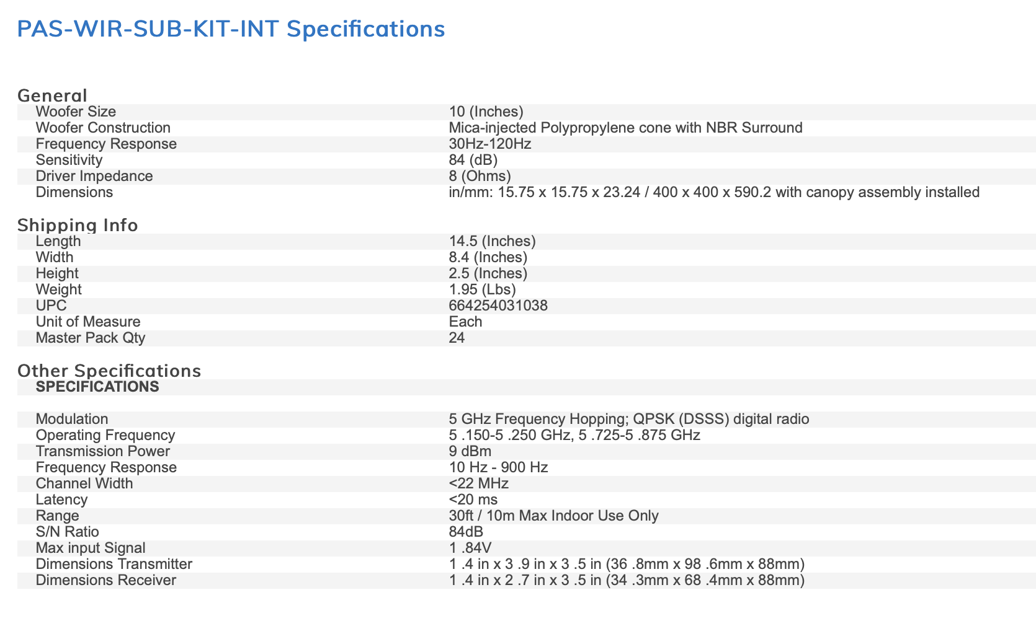Select the Master Pack Qty label
Screen dimensions: 1036x621
click(91, 338)
